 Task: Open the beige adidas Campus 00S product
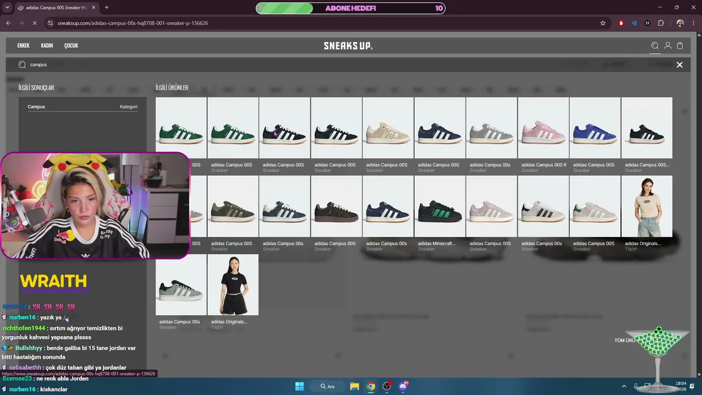388,136
